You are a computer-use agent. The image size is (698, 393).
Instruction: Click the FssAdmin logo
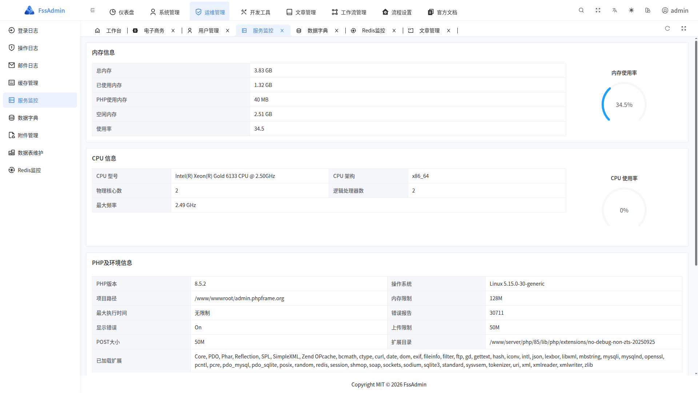tap(44, 11)
